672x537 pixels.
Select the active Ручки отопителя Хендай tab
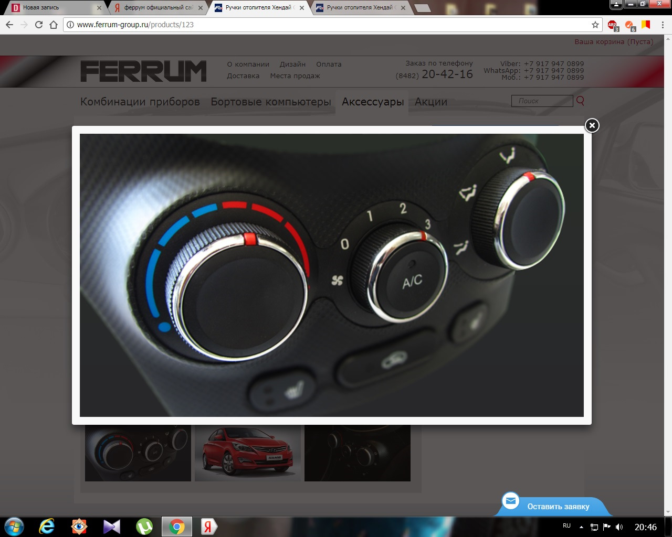pyautogui.click(x=260, y=8)
